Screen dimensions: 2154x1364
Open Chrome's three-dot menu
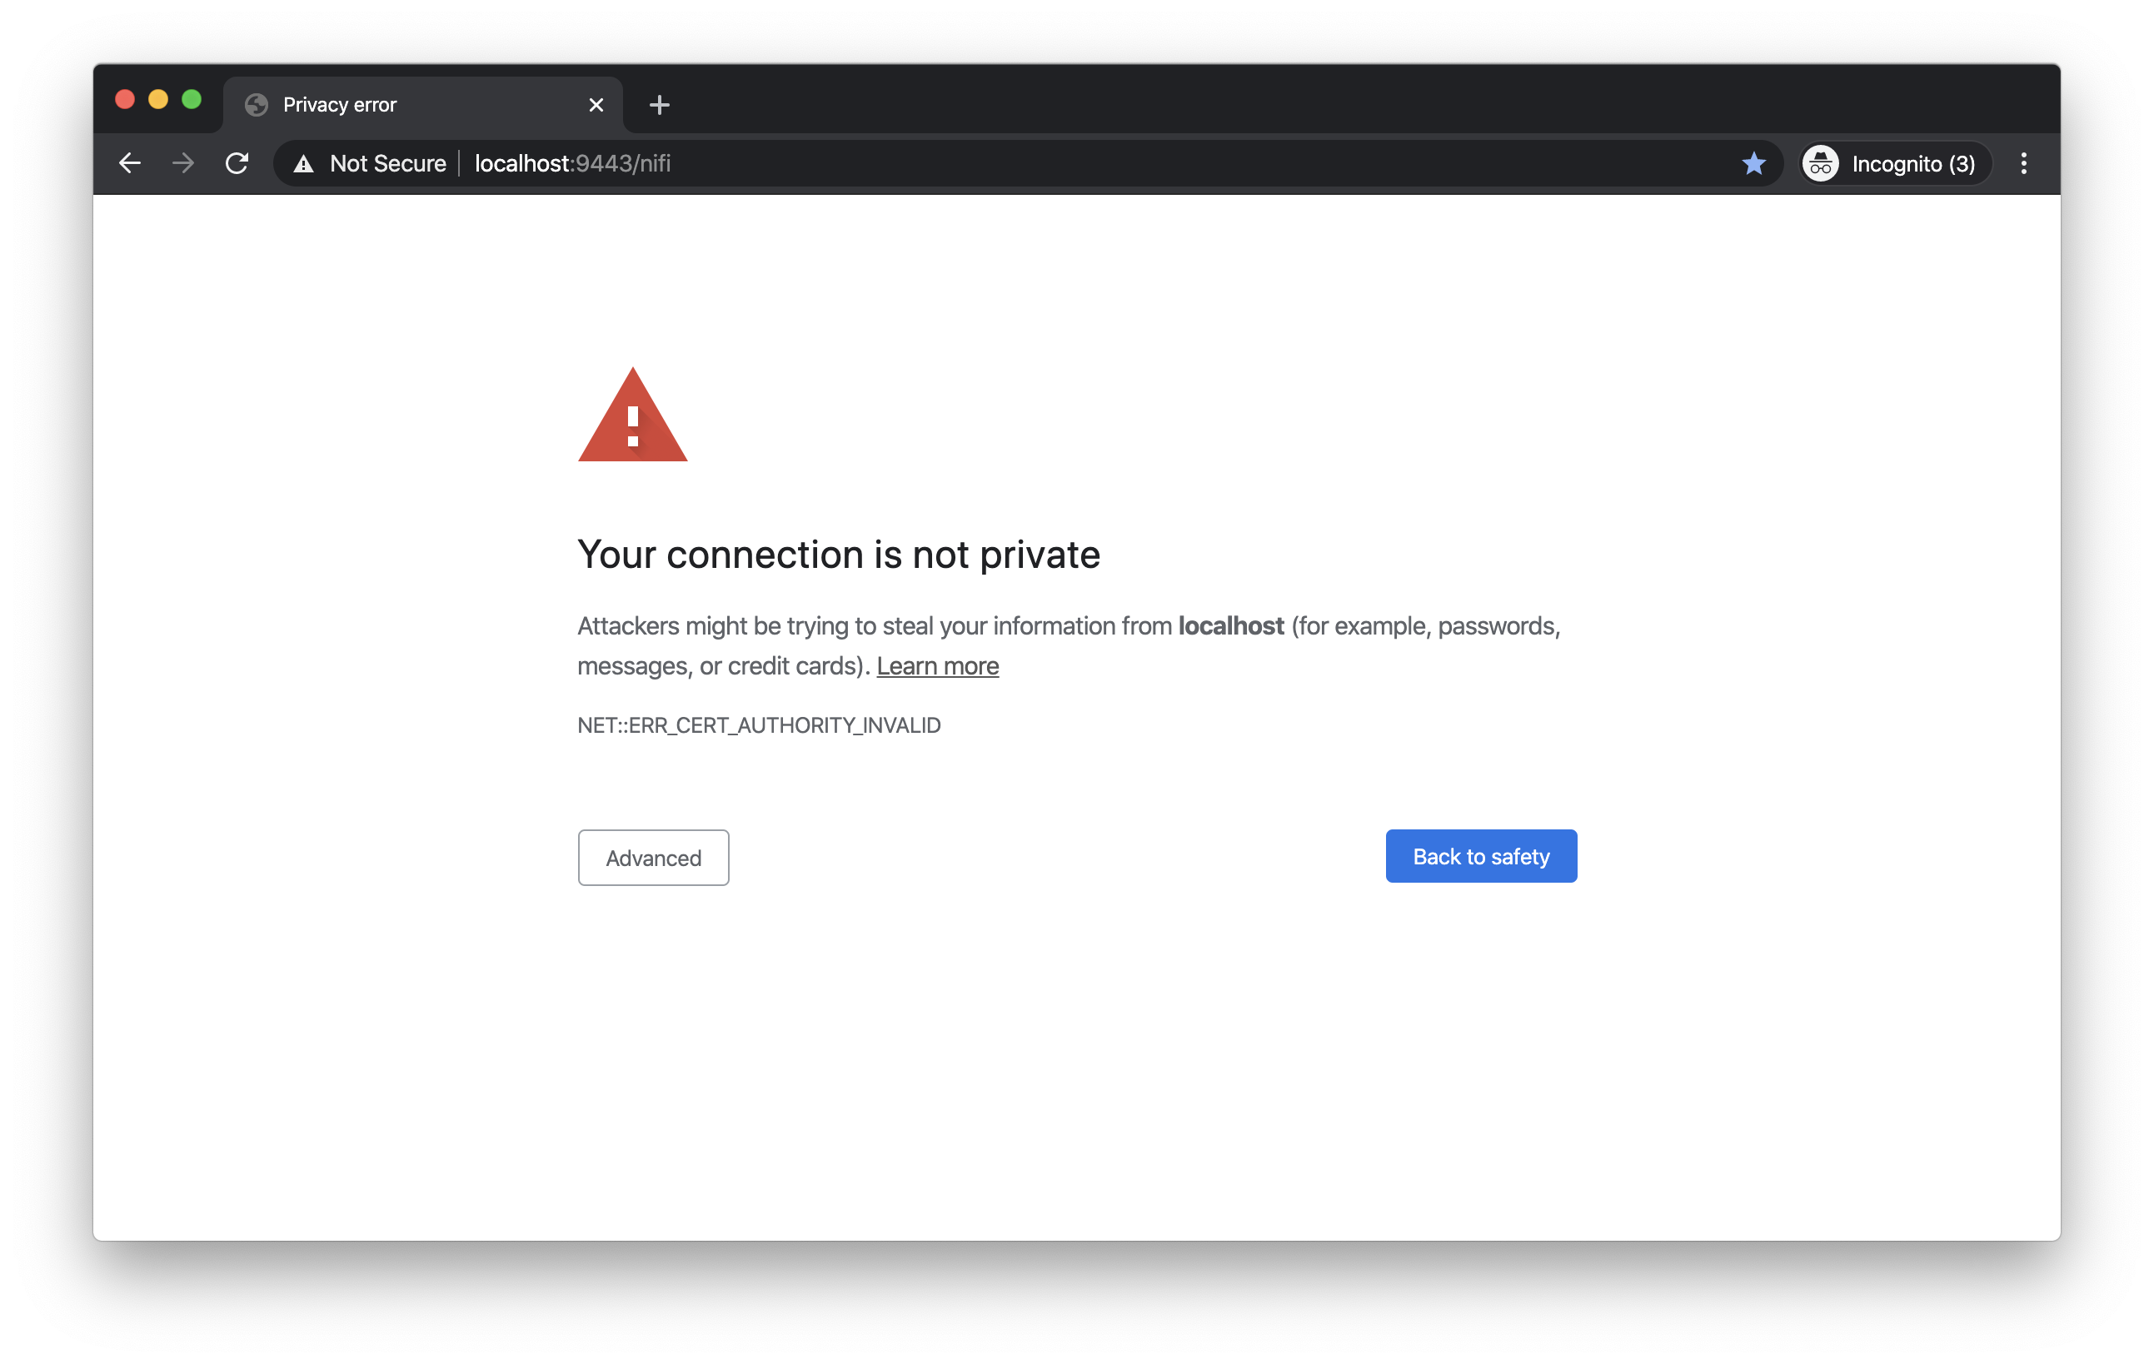pos(2023,164)
